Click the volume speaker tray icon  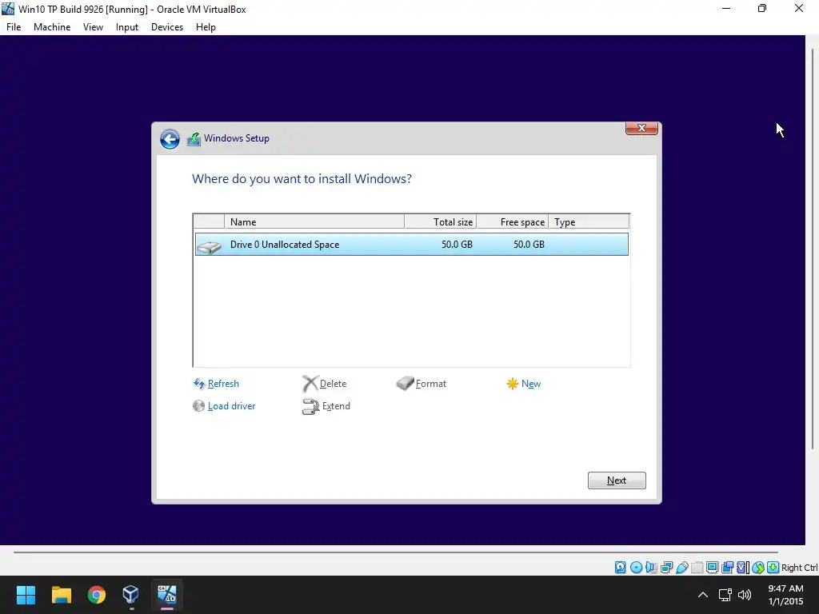[x=745, y=595]
